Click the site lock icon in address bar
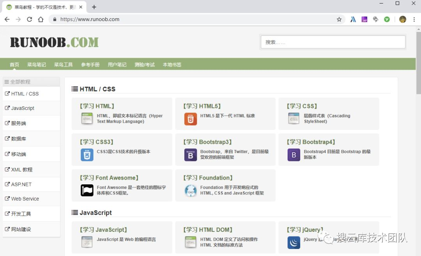421x256 pixels. [x=55, y=19]
